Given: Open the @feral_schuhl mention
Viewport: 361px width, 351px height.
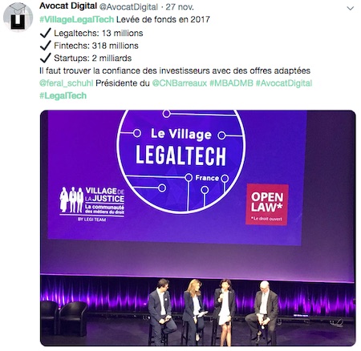Looking at the screenshot, I should pyautogui.click(x=67, y=83).
